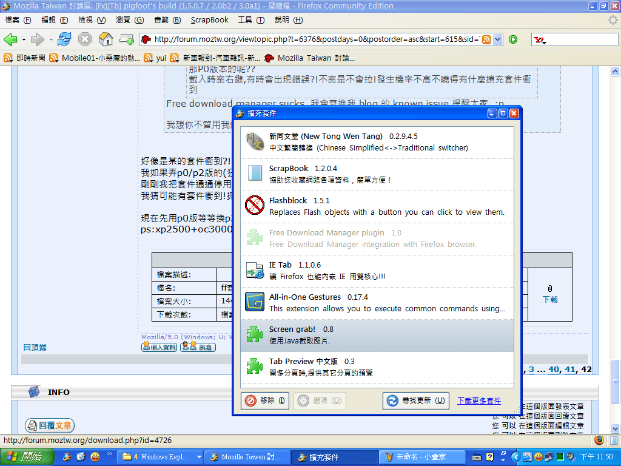Open the home page icon
Image resolution: width=621 pixels, height=466 pixels.
[106, 39]
